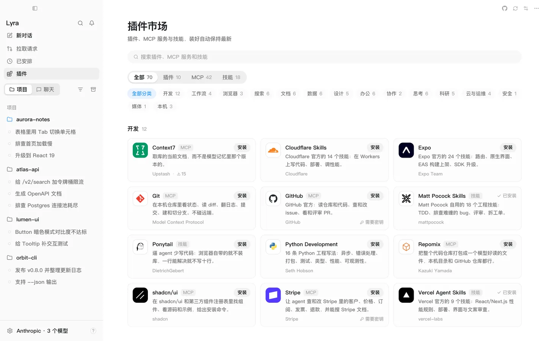Filter by 工作流 category
The width and height of the screenshot is (546, 341).
point(202,94)
